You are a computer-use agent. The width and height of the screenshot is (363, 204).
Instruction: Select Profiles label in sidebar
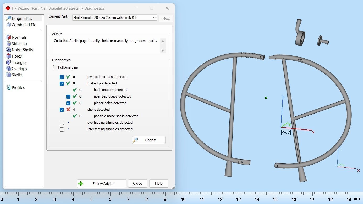pyautogui.click(x=18, y=87)
